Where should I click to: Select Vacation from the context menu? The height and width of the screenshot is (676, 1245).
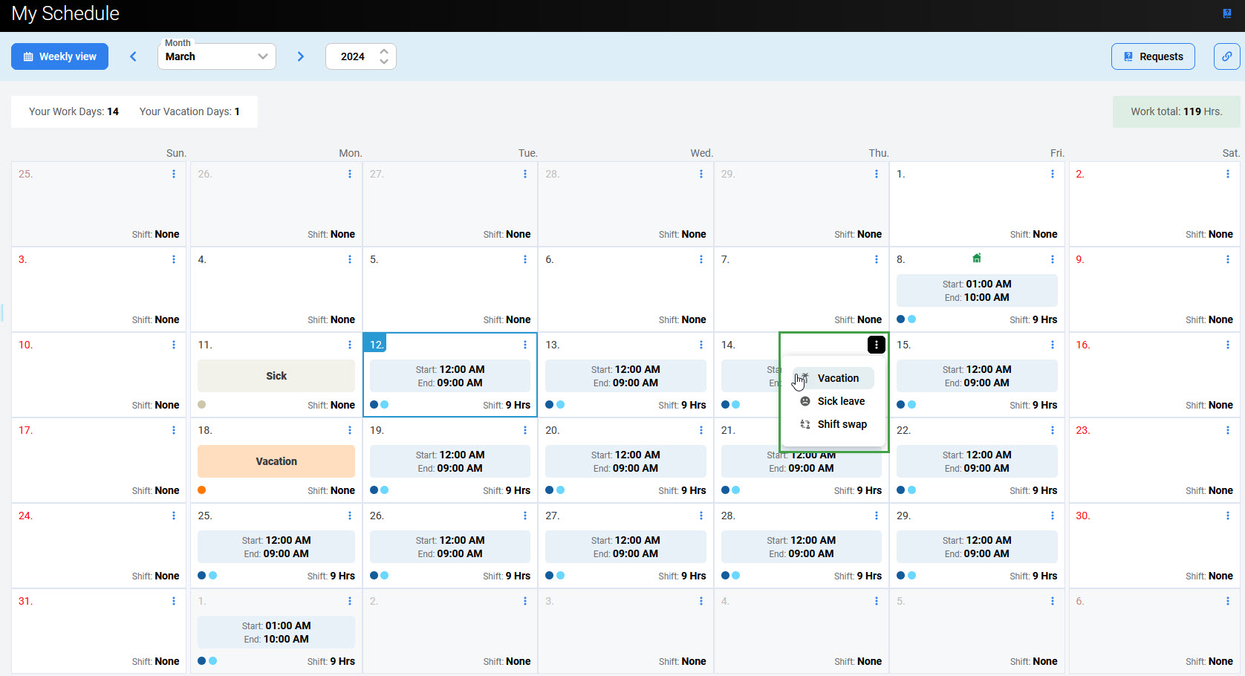(838, 378)
